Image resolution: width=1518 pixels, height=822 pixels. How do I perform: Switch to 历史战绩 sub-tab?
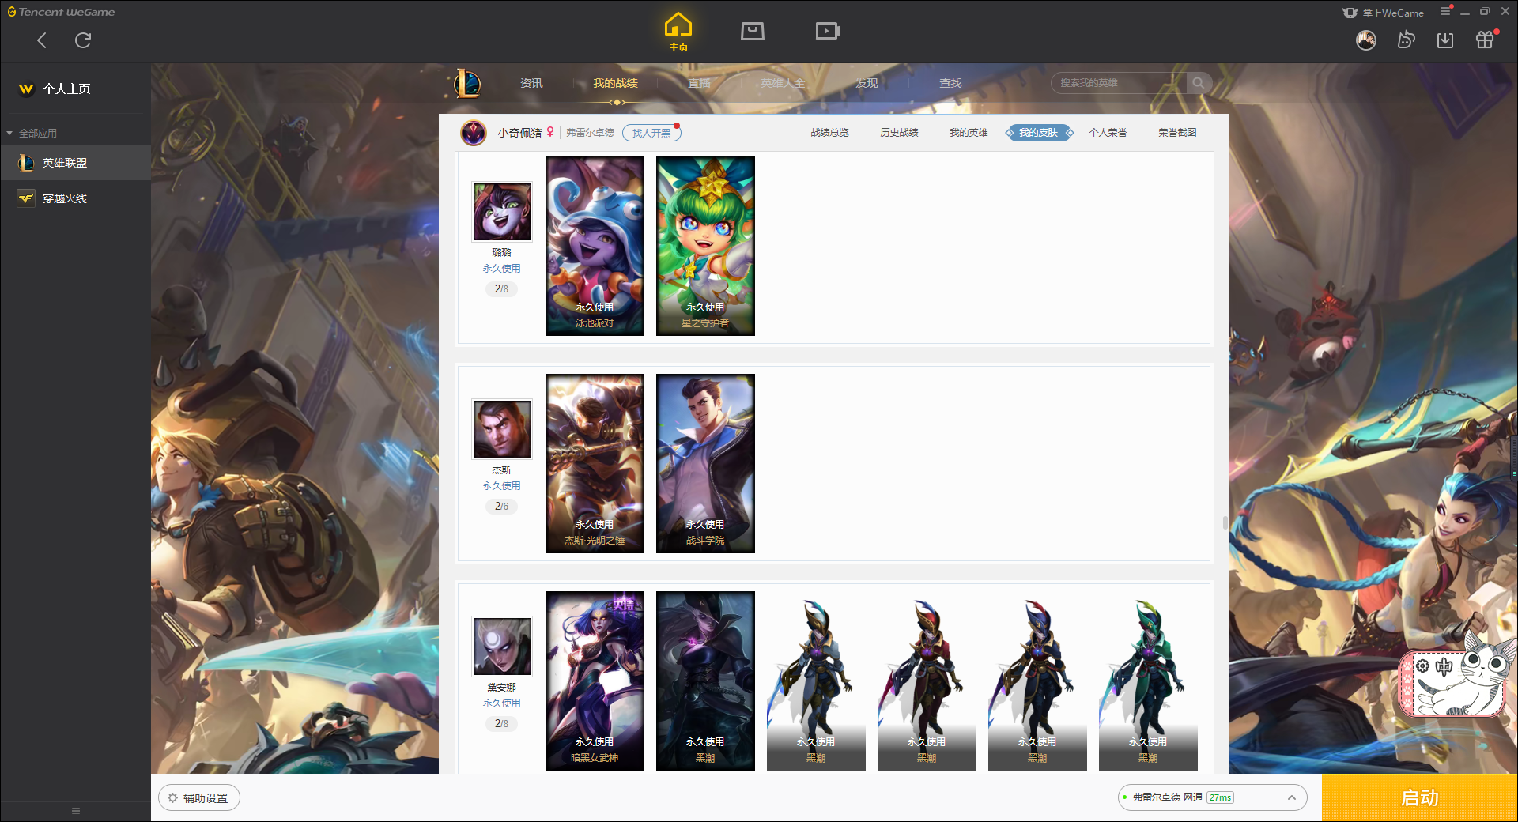point(899,133)
